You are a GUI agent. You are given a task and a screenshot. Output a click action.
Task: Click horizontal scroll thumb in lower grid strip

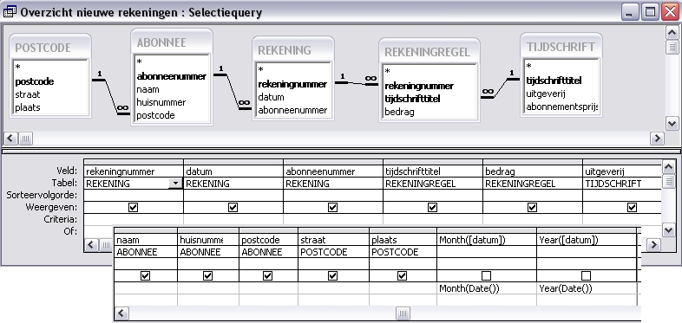pos(403,313)
